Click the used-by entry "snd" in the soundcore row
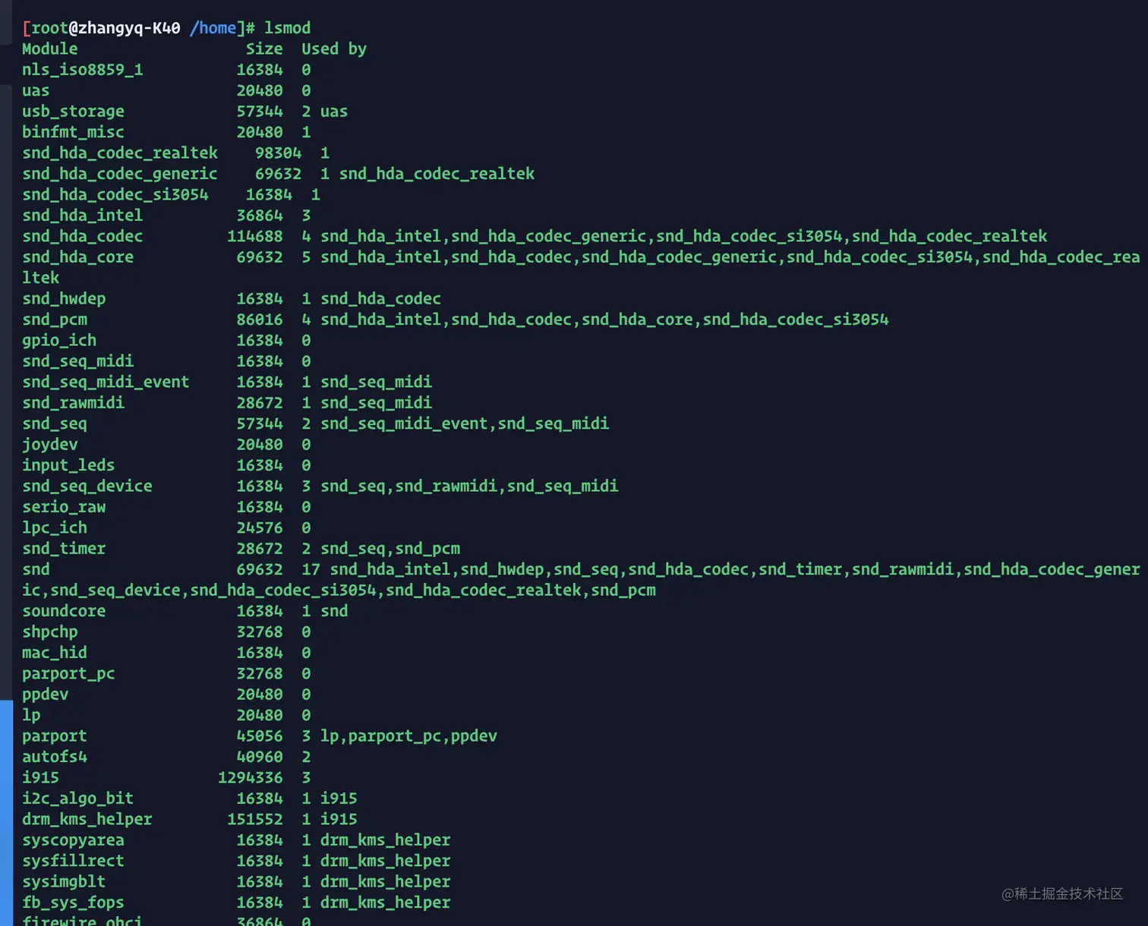Image resolution: width=1148 pixels, height=926 pixels. point(334,611)
